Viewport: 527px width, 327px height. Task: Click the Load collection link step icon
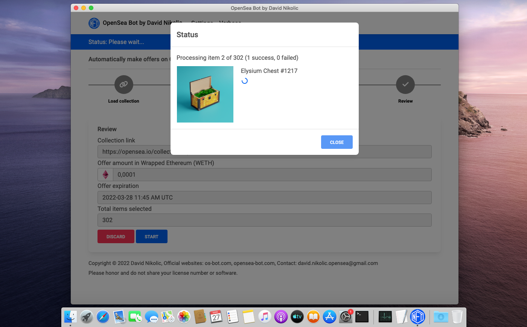pos(124,85)
